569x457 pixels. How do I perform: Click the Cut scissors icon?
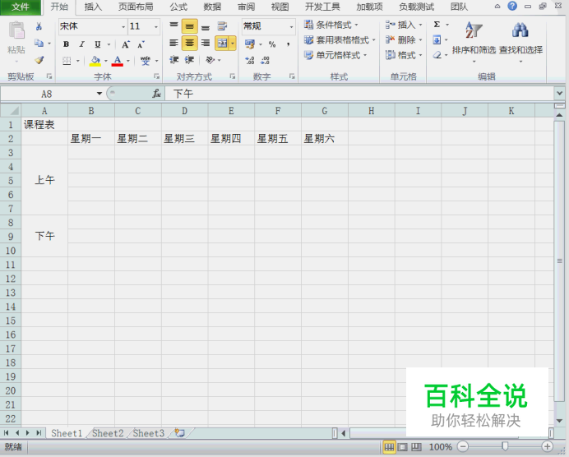point(39,26)
